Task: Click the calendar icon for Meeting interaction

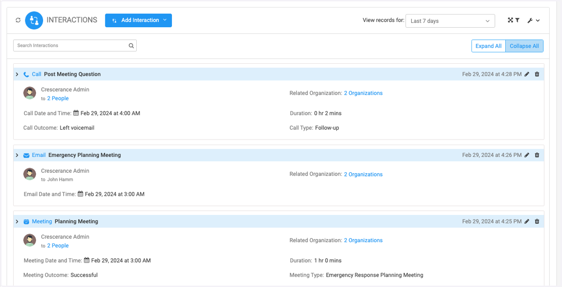Action: click(x=26, y=222)
